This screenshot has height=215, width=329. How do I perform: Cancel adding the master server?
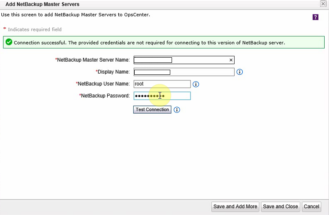311,206
